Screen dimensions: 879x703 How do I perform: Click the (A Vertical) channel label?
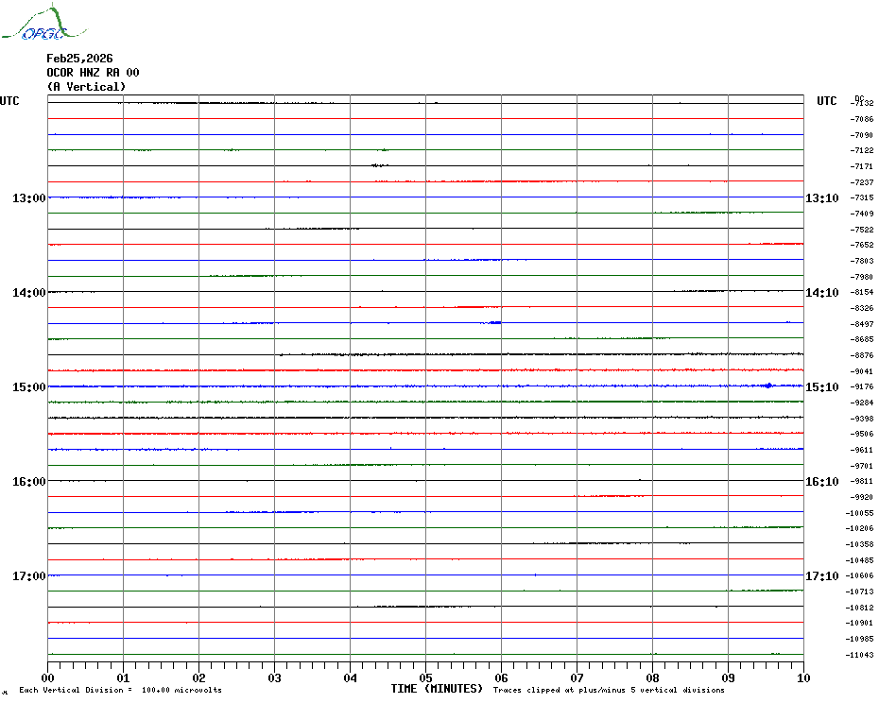click(86, 87)
